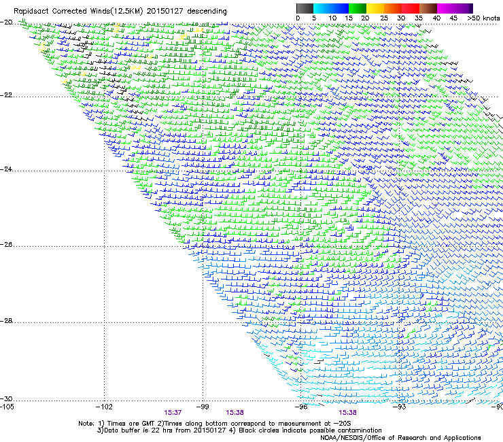503x442 pixels.
Task: Click the longitude label '-102'
Action: click(x=104, y=407)
